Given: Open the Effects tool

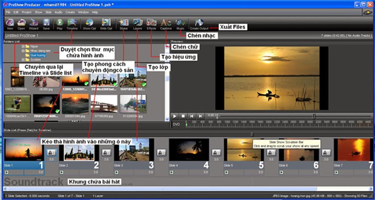Looking at the screenshot, I should tap(151, 24).
